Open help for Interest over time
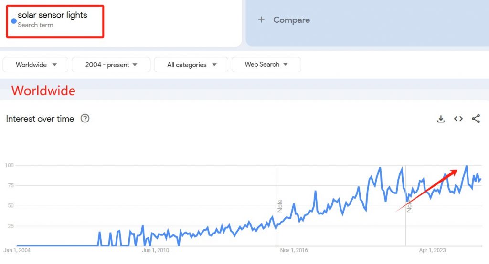The image size is (489, 264). [x=85, y=118]
